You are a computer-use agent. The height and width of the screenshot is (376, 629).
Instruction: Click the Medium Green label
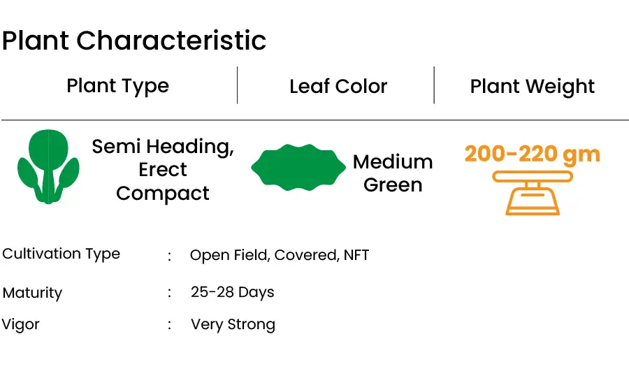coord(393,173)
